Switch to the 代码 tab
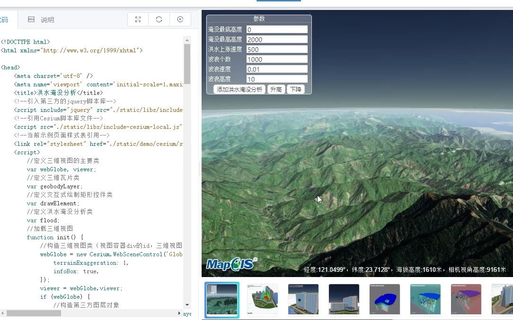 [5, 20]
